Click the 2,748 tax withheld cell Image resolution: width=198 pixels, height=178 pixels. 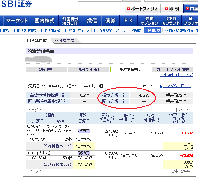[178, 146]
